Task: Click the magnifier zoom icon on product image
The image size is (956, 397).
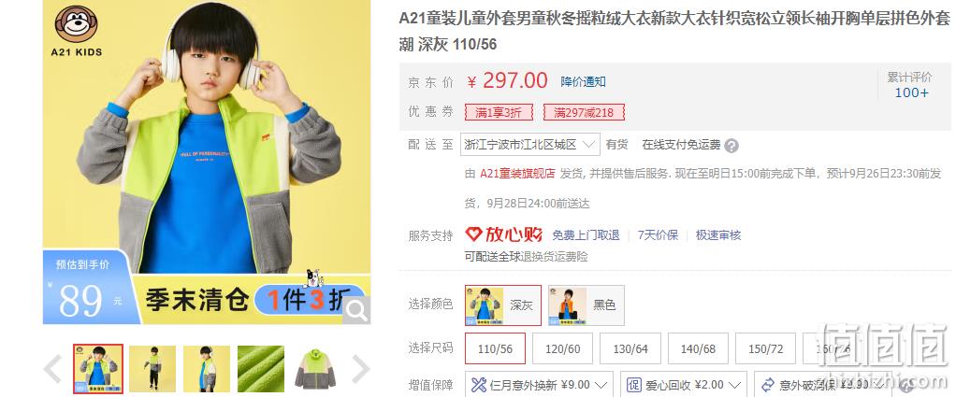Action: (356, 311)
